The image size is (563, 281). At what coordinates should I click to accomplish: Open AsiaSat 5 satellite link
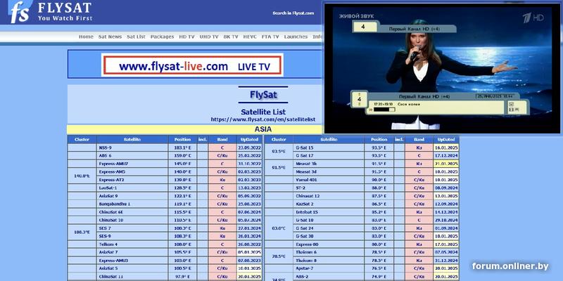(x=108, y=268)
